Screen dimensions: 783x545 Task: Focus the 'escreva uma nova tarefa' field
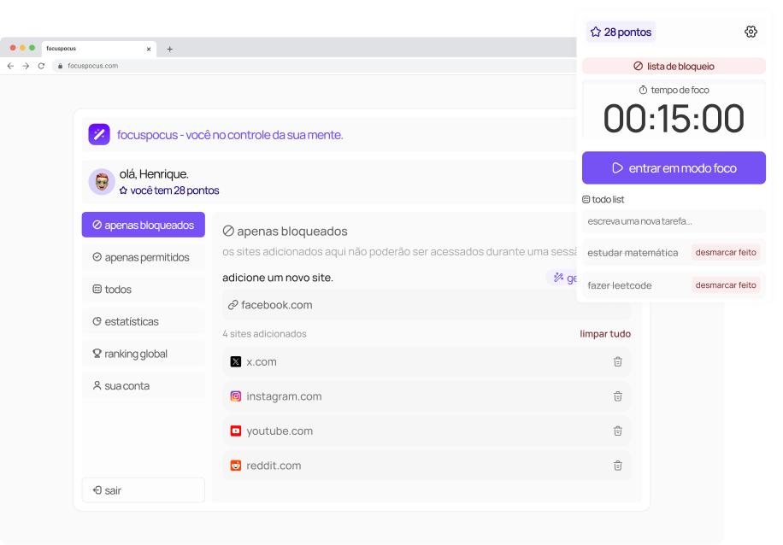tap(674, 221)
